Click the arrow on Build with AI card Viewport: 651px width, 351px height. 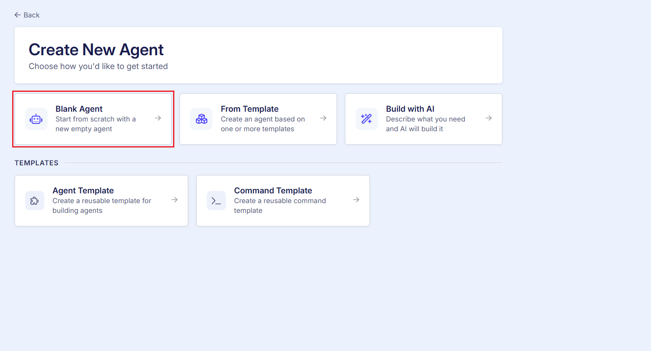pyautogui.click(x=489, y=118)
